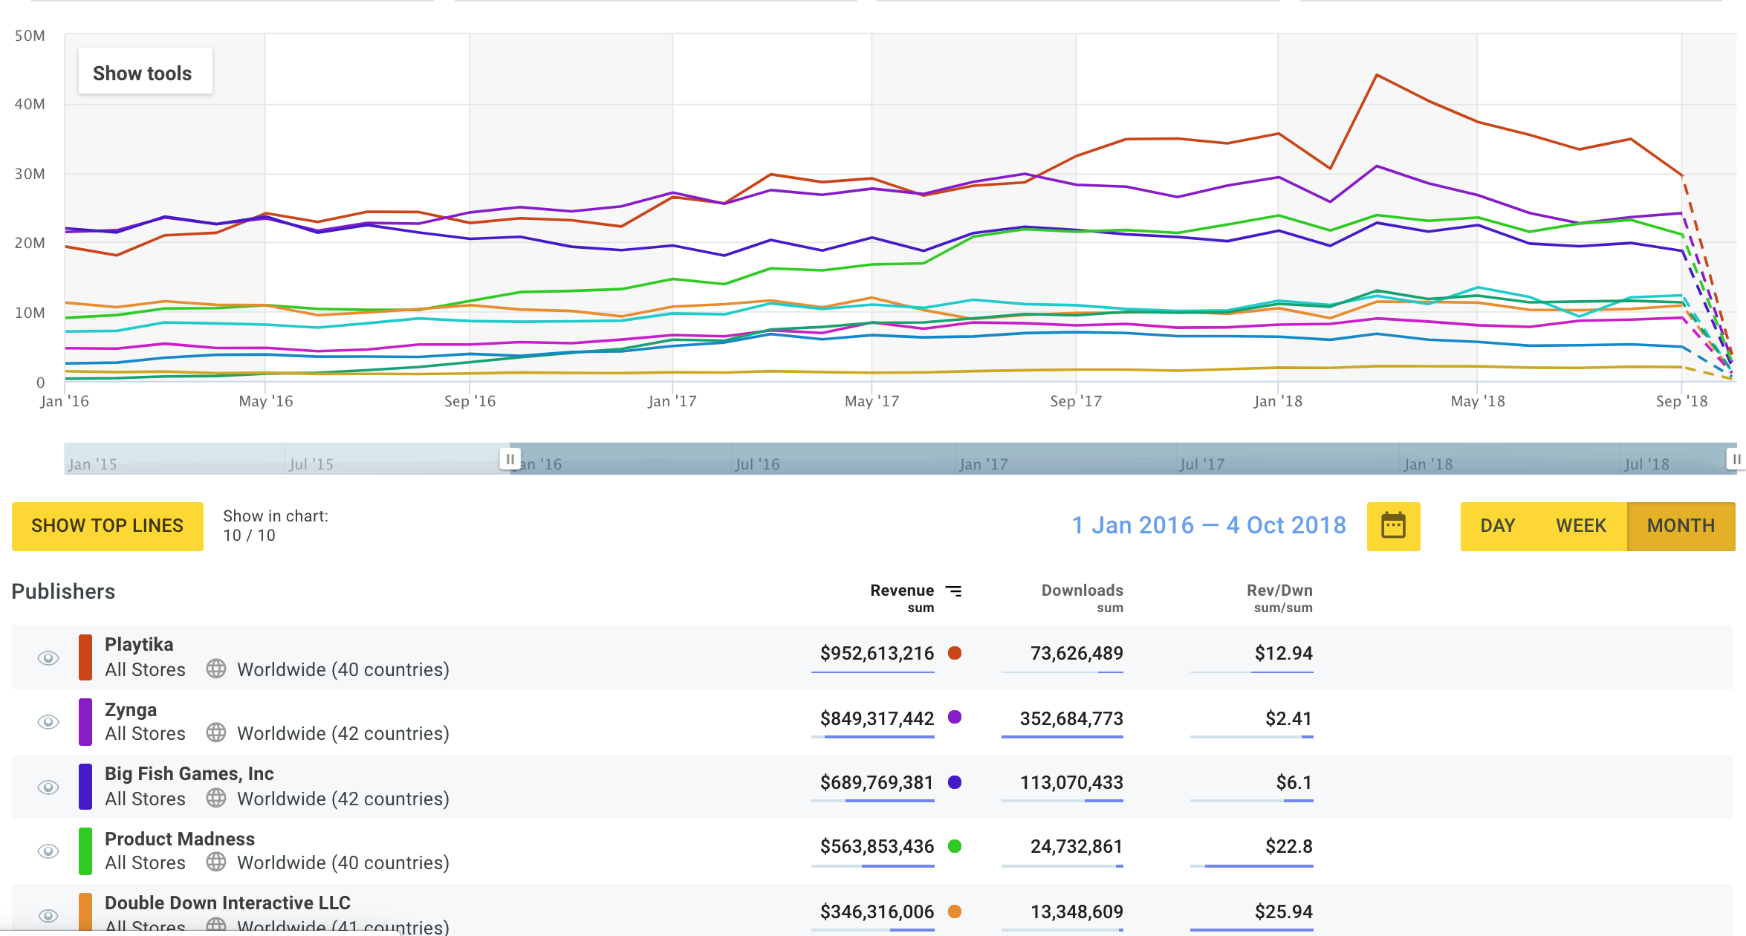Image resolution: width=1746 pixels, height=936 pixels.
Task: Click left handle of timeline range slider
Action: click(x=510, y=459)
